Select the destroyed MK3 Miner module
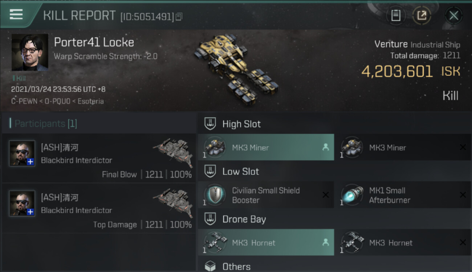Image resolution: width=472 pixels, height=272 pixels. pos(403,147)
